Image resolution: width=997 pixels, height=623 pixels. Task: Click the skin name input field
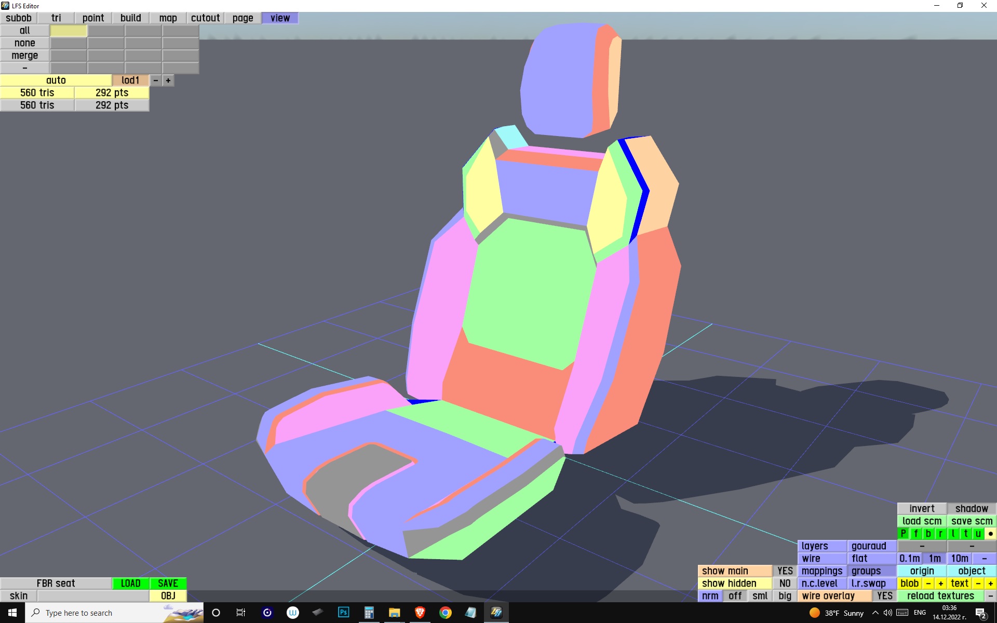(x=93, y=596)
